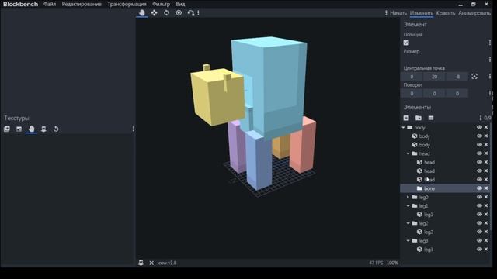Screen dimensions: 497x279
Task: Open the tool toolbar three-dot options
Action: point(199,13)
